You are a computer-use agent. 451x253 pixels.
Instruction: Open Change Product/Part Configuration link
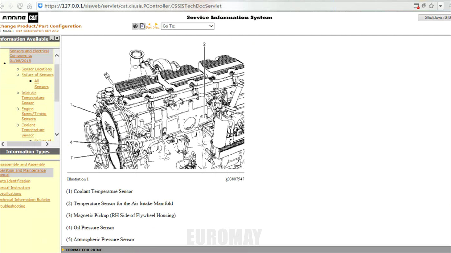click(41, 26)
